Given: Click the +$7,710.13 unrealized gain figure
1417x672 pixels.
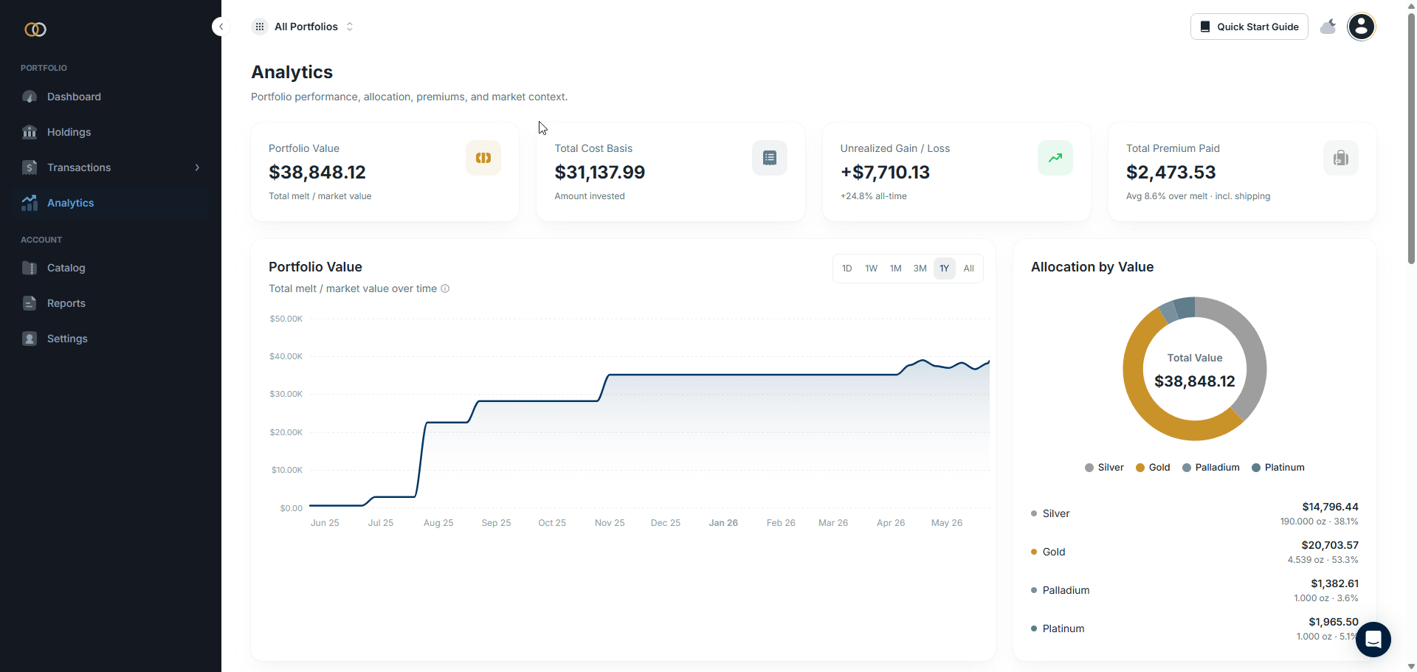Looking at the screenshot, I should pyautogui.click(x=885, y=172).
